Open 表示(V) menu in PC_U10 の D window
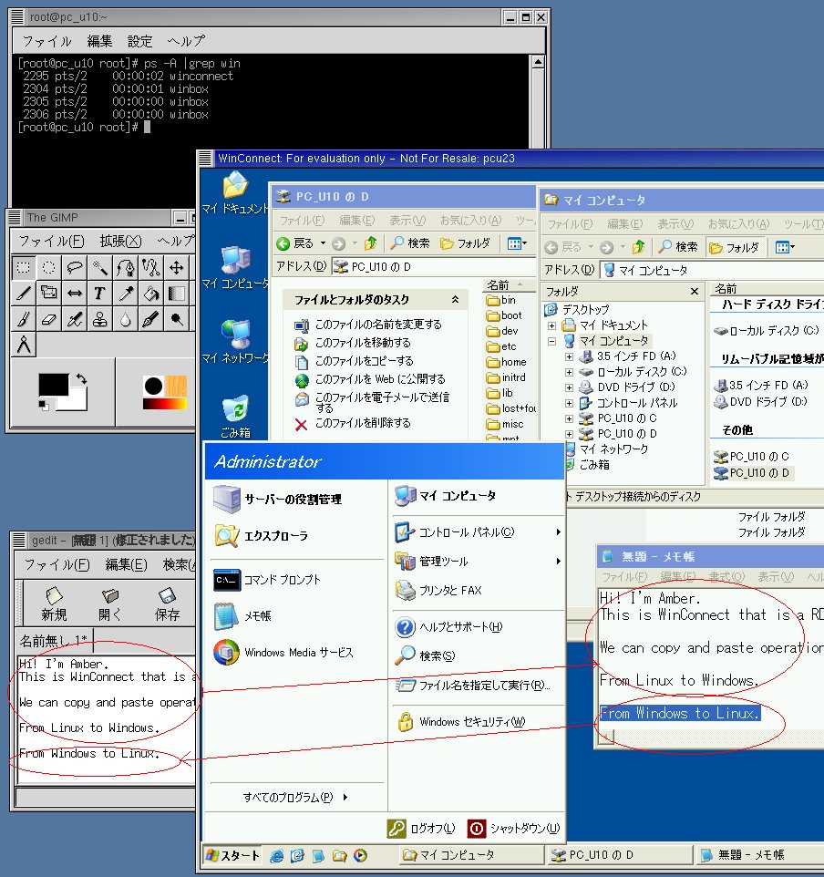The width and height of the screenshot is (824, 877). click(407, 221)
